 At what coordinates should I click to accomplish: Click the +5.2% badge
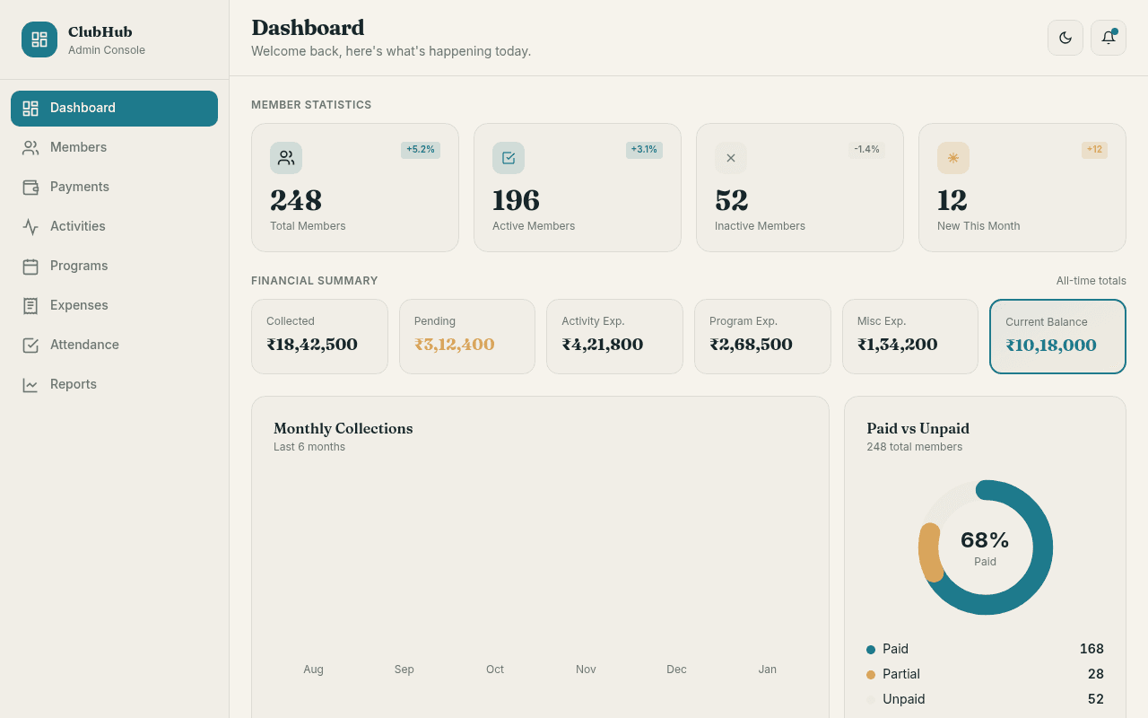point(421,150)
